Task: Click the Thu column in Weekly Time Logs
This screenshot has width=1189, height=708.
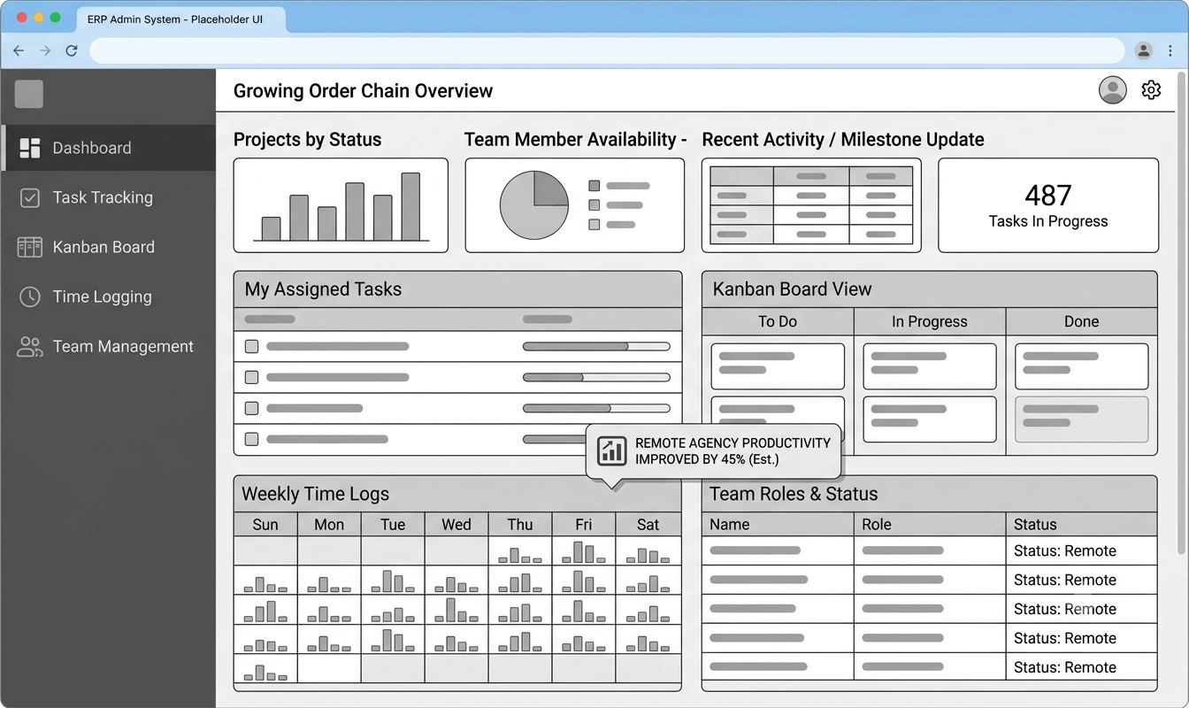Action: pos(520,524)
